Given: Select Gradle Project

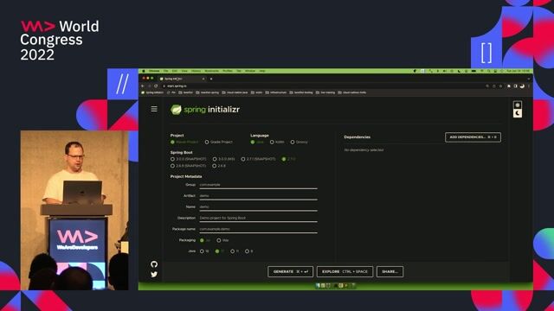Looking at the screenshot, I should coord(218,142).
